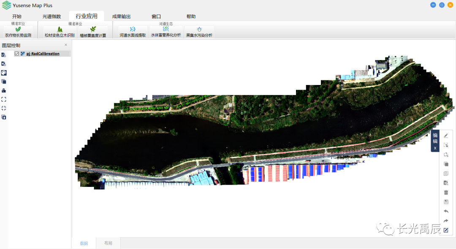Uncheck the pj-RadCalibreation layer checkbox
Screen dimensions: 456x249
pos(17,54)
